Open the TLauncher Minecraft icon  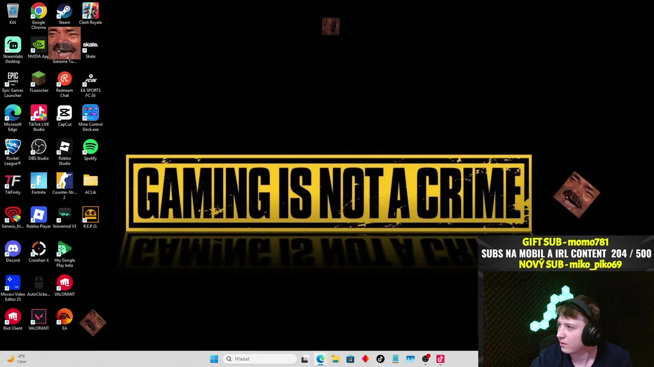coord(38,83)
